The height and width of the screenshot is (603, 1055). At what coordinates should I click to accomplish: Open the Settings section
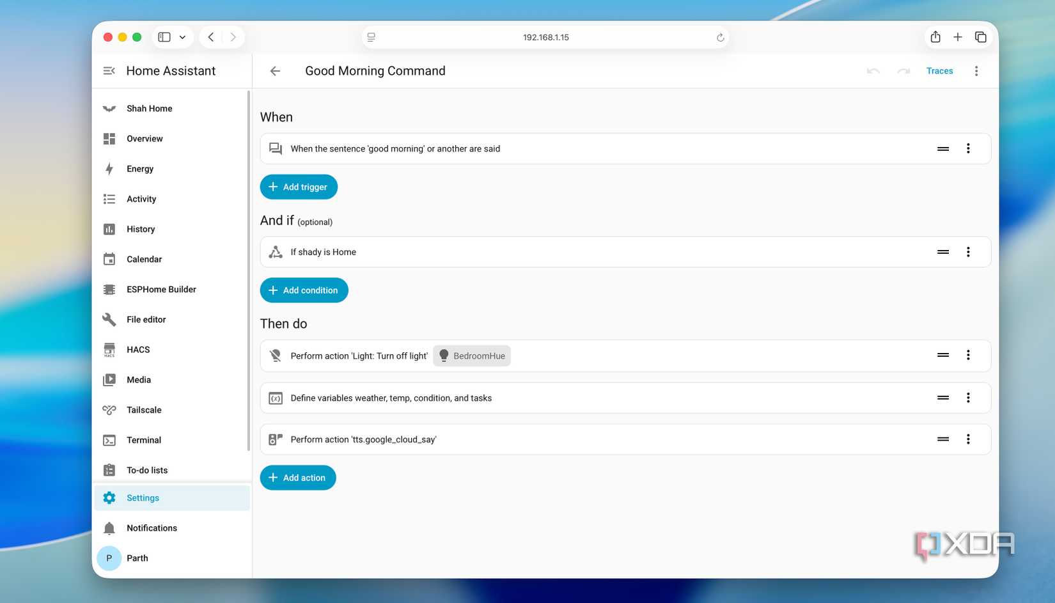[143, 497]
